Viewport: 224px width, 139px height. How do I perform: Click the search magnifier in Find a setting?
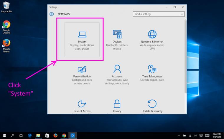(182, 14)
